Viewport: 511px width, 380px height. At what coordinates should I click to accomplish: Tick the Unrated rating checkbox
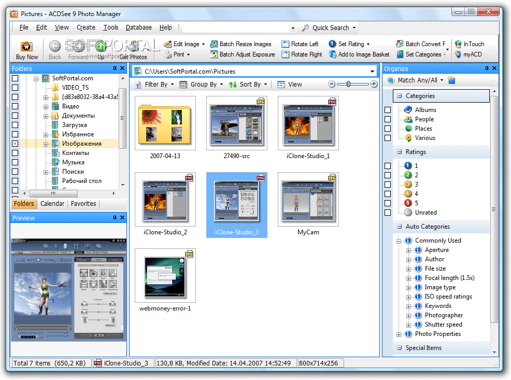[388, 213]
